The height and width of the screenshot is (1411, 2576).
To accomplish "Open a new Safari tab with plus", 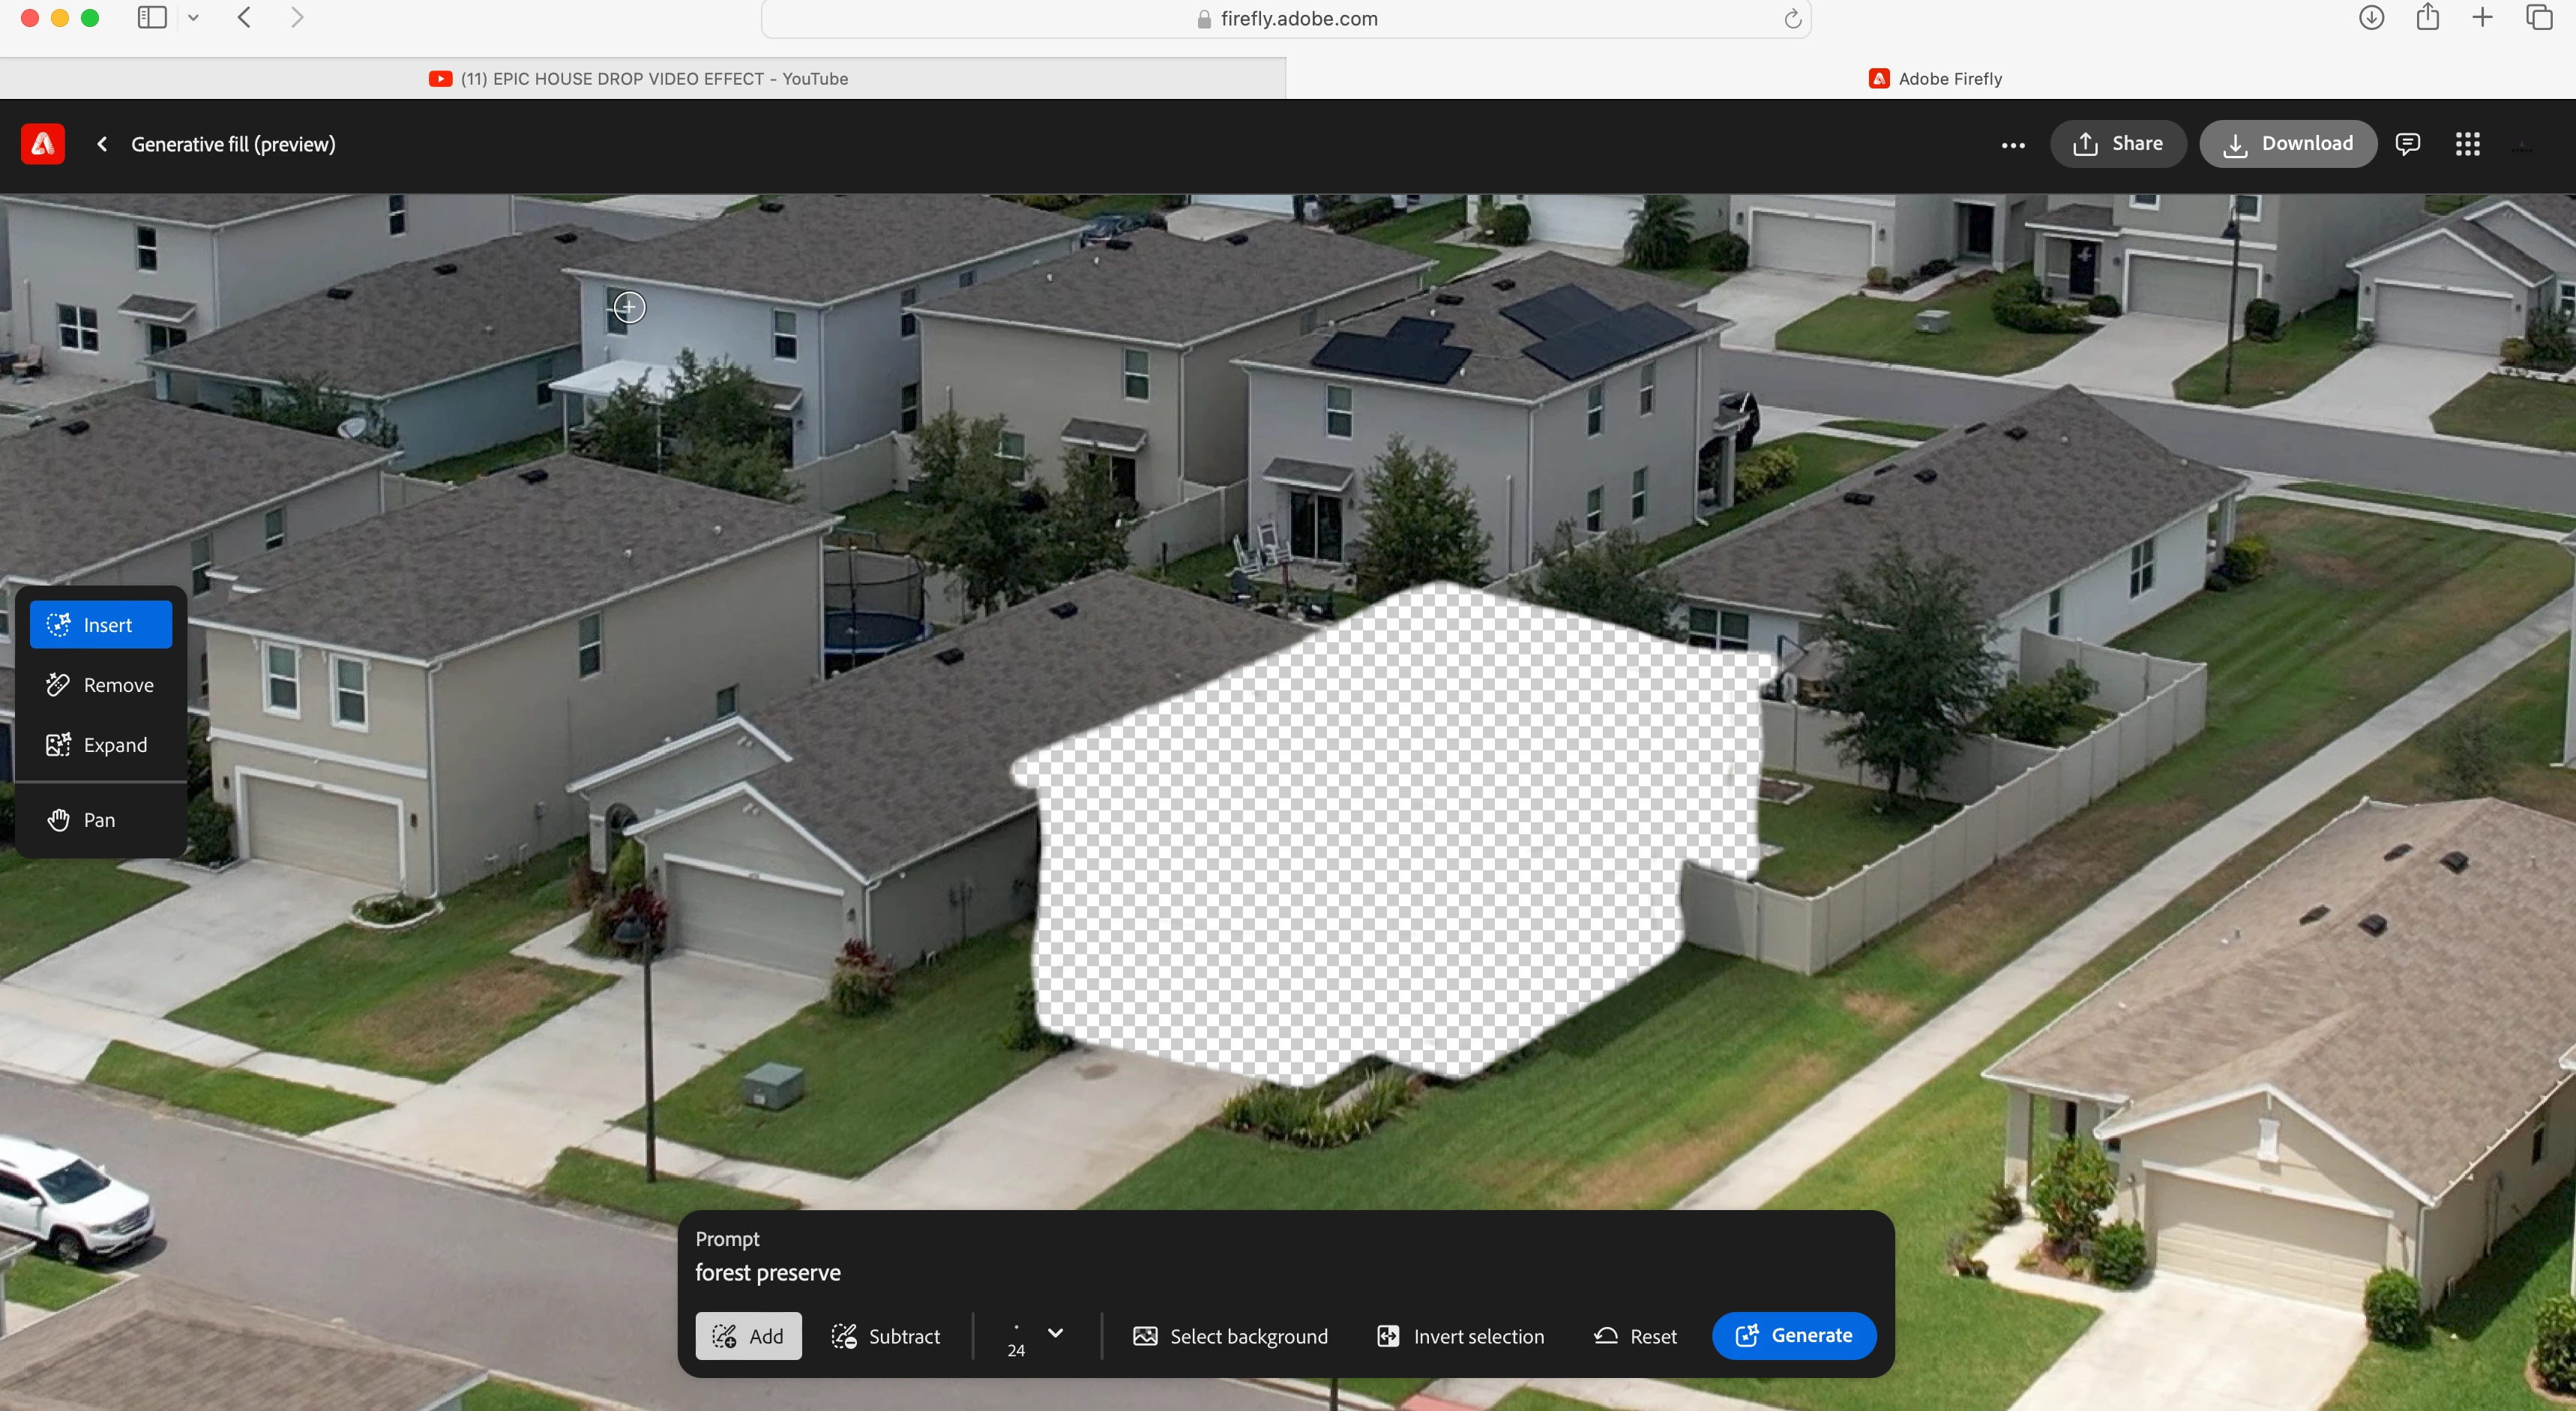I will point(2482,18).
